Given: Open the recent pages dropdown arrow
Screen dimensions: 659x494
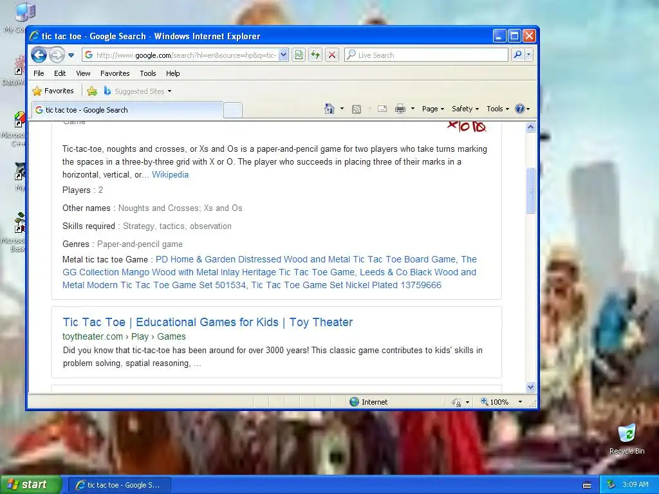Looking at the screenshot, I should point(71,55).
